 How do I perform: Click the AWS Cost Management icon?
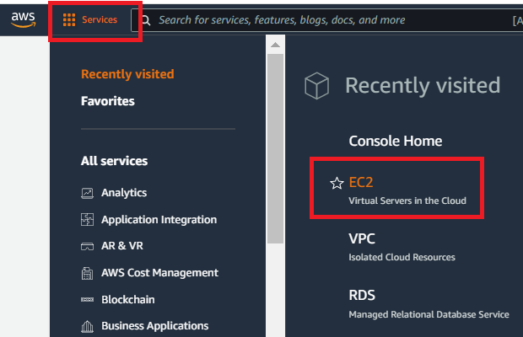pos(87,274)
